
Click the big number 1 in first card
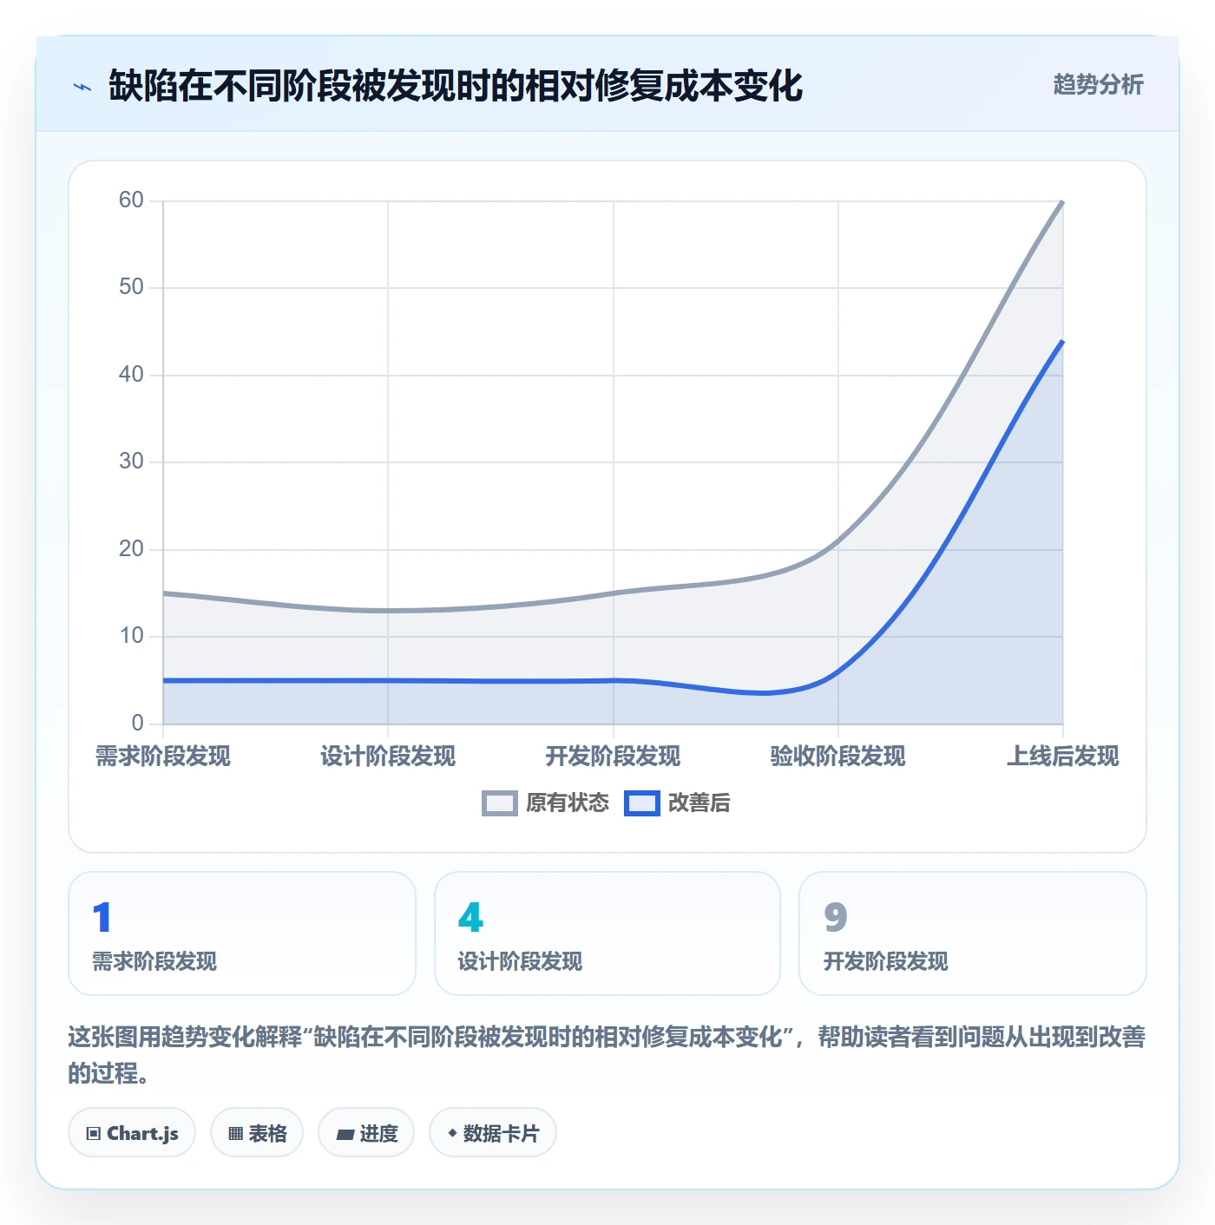(102, 918)
